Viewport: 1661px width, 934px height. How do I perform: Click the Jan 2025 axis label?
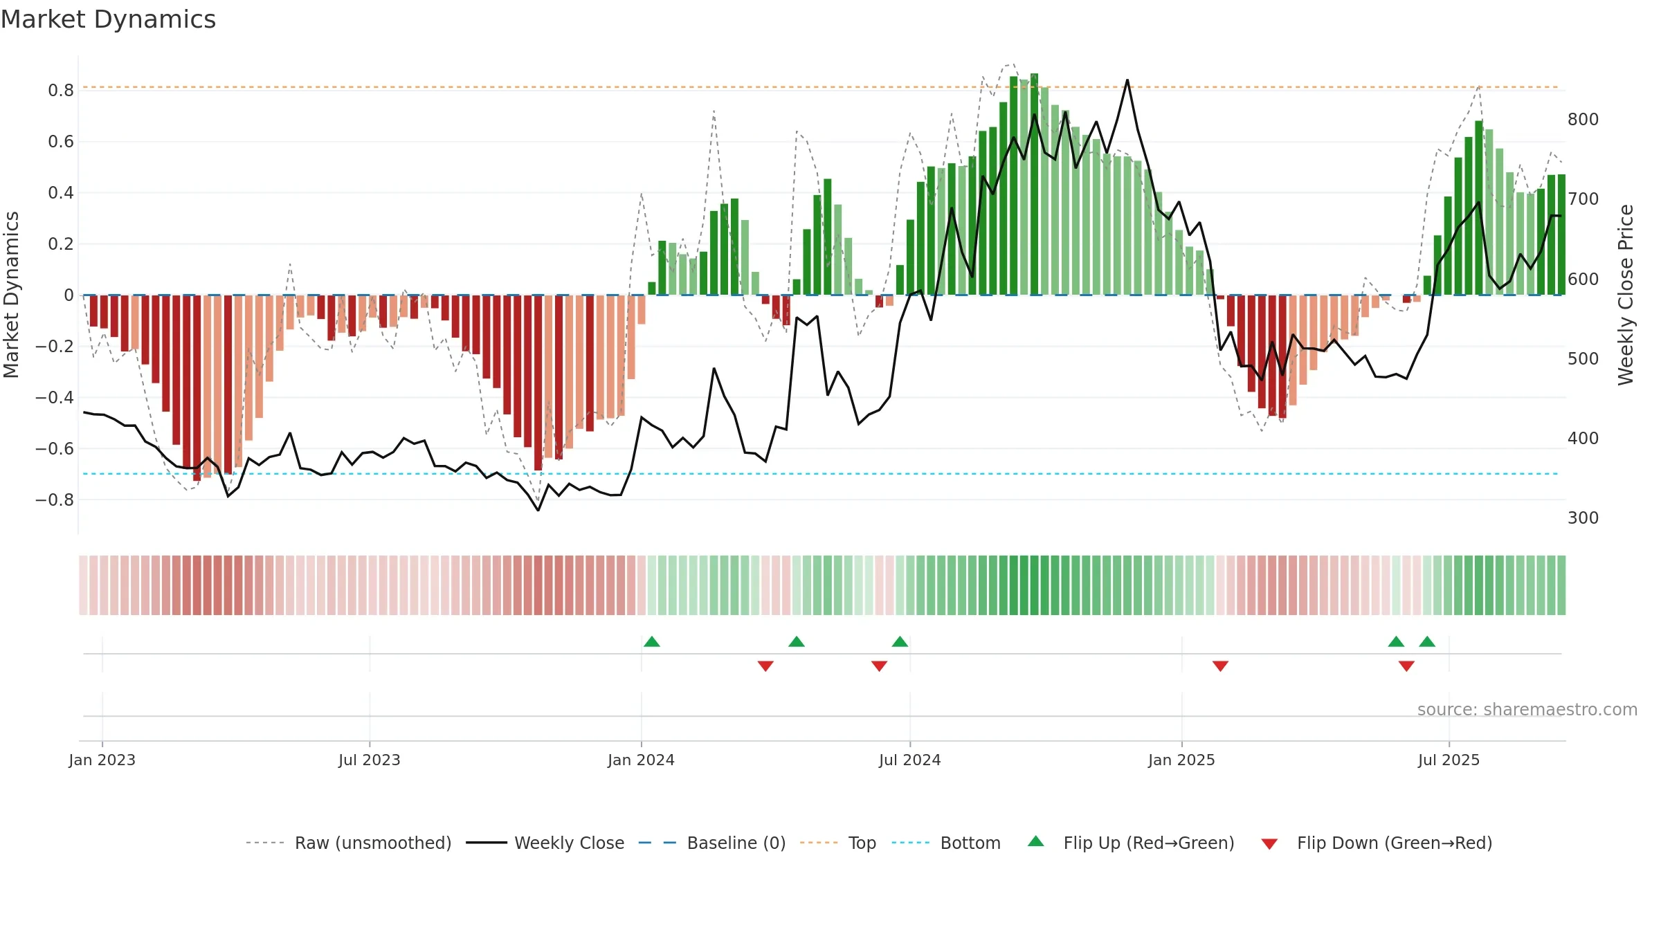click(1181, 760)
